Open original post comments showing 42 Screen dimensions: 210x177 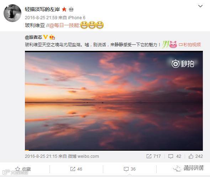175,156
